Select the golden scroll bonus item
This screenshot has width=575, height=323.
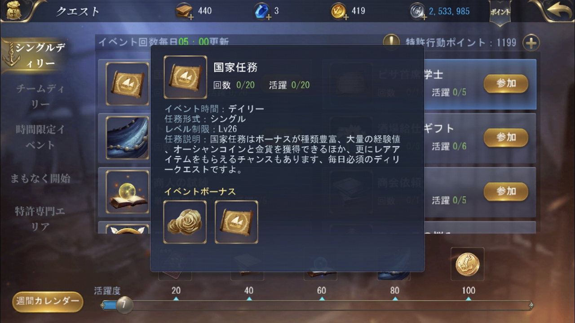coord(236,222)
